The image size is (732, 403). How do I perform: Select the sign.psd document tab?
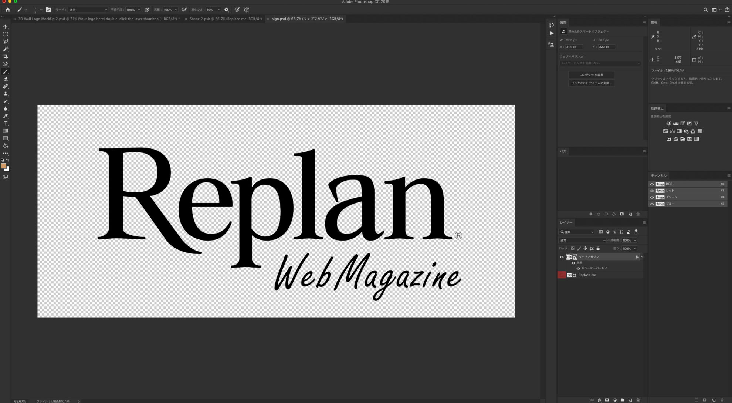click(x=307, y=19)
